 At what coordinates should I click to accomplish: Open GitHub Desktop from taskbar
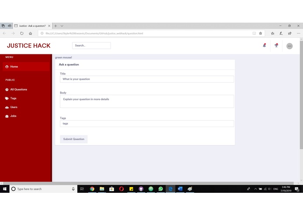coord(141,189)
